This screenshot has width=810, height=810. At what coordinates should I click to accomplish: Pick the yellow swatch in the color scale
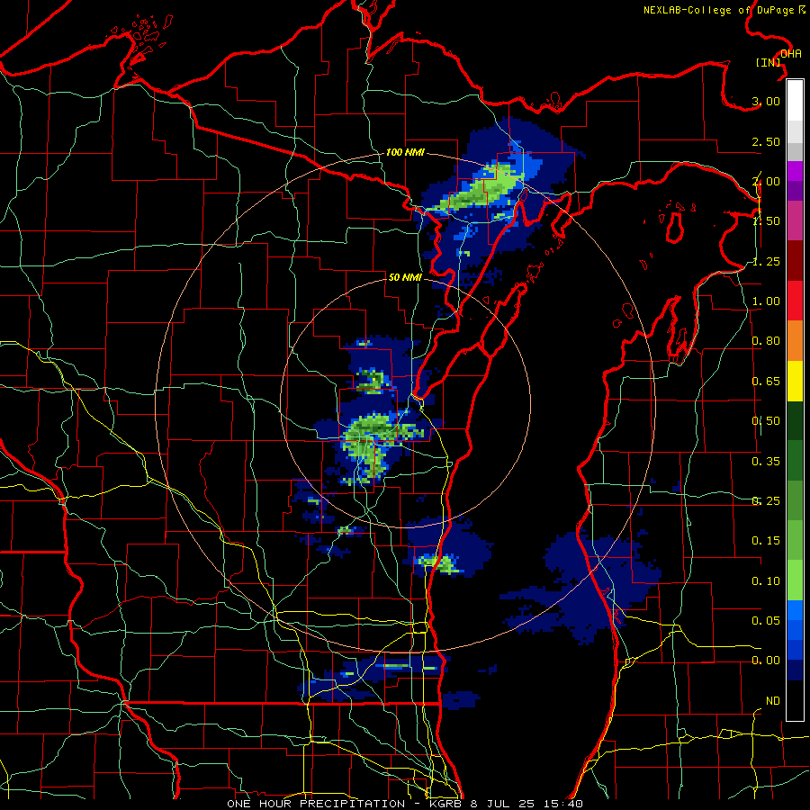click(795, 381)
